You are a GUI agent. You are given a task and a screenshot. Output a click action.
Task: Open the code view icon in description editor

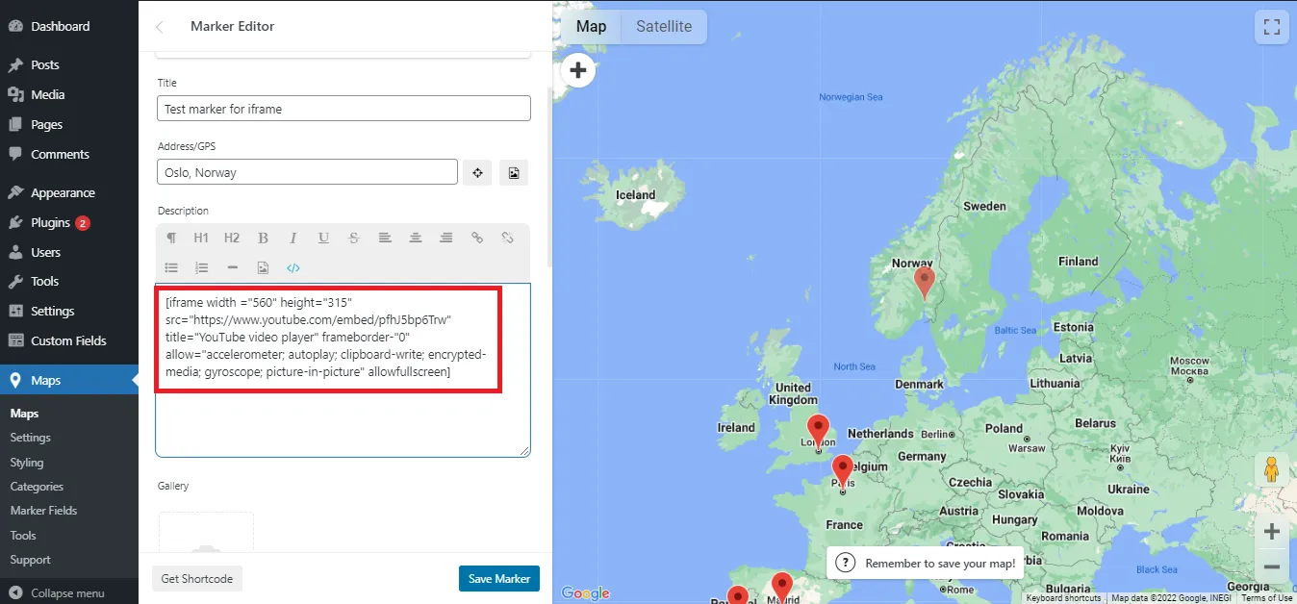(x=293, y=267)
